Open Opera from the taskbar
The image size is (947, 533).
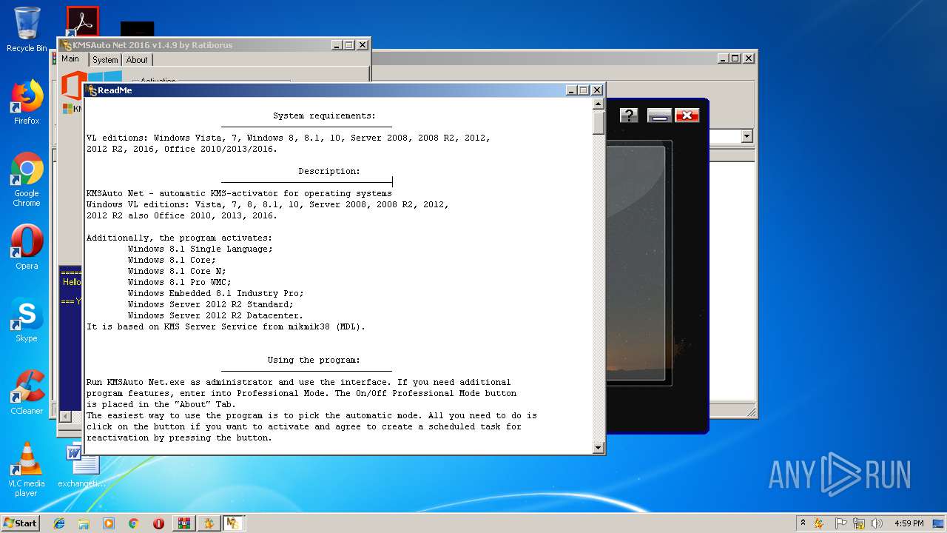158,523
